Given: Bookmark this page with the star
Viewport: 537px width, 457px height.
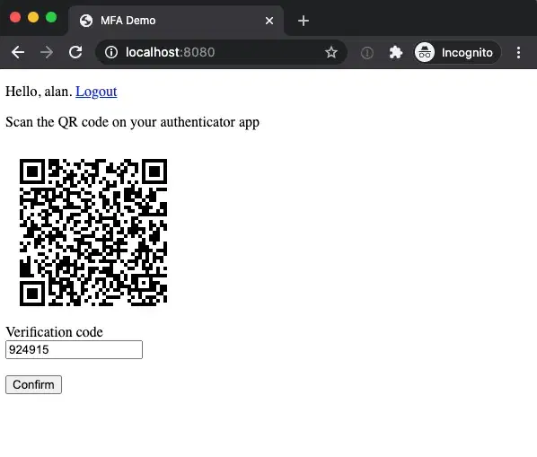Looking at the screenshot, I should (x=331, y=52).
